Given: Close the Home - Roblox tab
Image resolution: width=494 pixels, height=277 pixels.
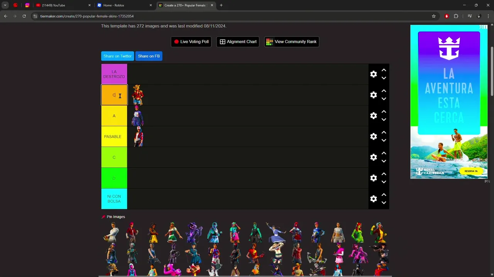Looking at the screenshot, I should [151, 5].
